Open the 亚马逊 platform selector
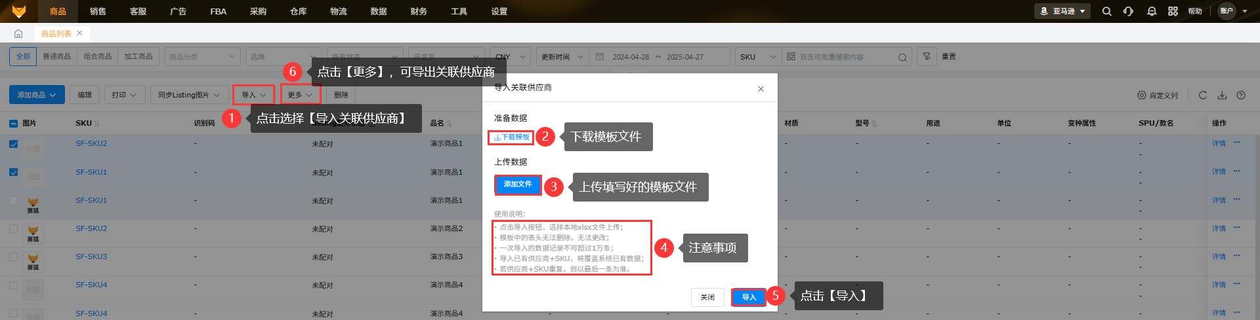This screenshot has width=1260, height=320. click(1062, 11)
